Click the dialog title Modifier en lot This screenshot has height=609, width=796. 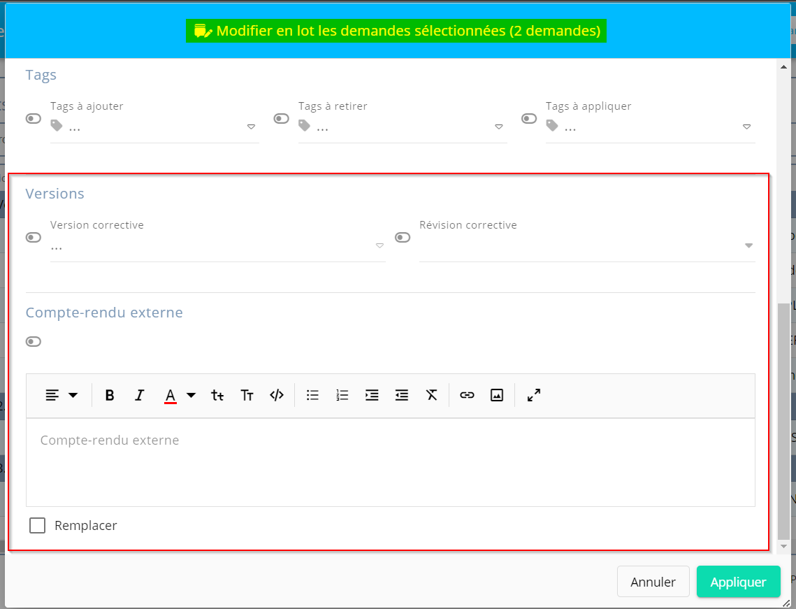click(x=408, y=31)
